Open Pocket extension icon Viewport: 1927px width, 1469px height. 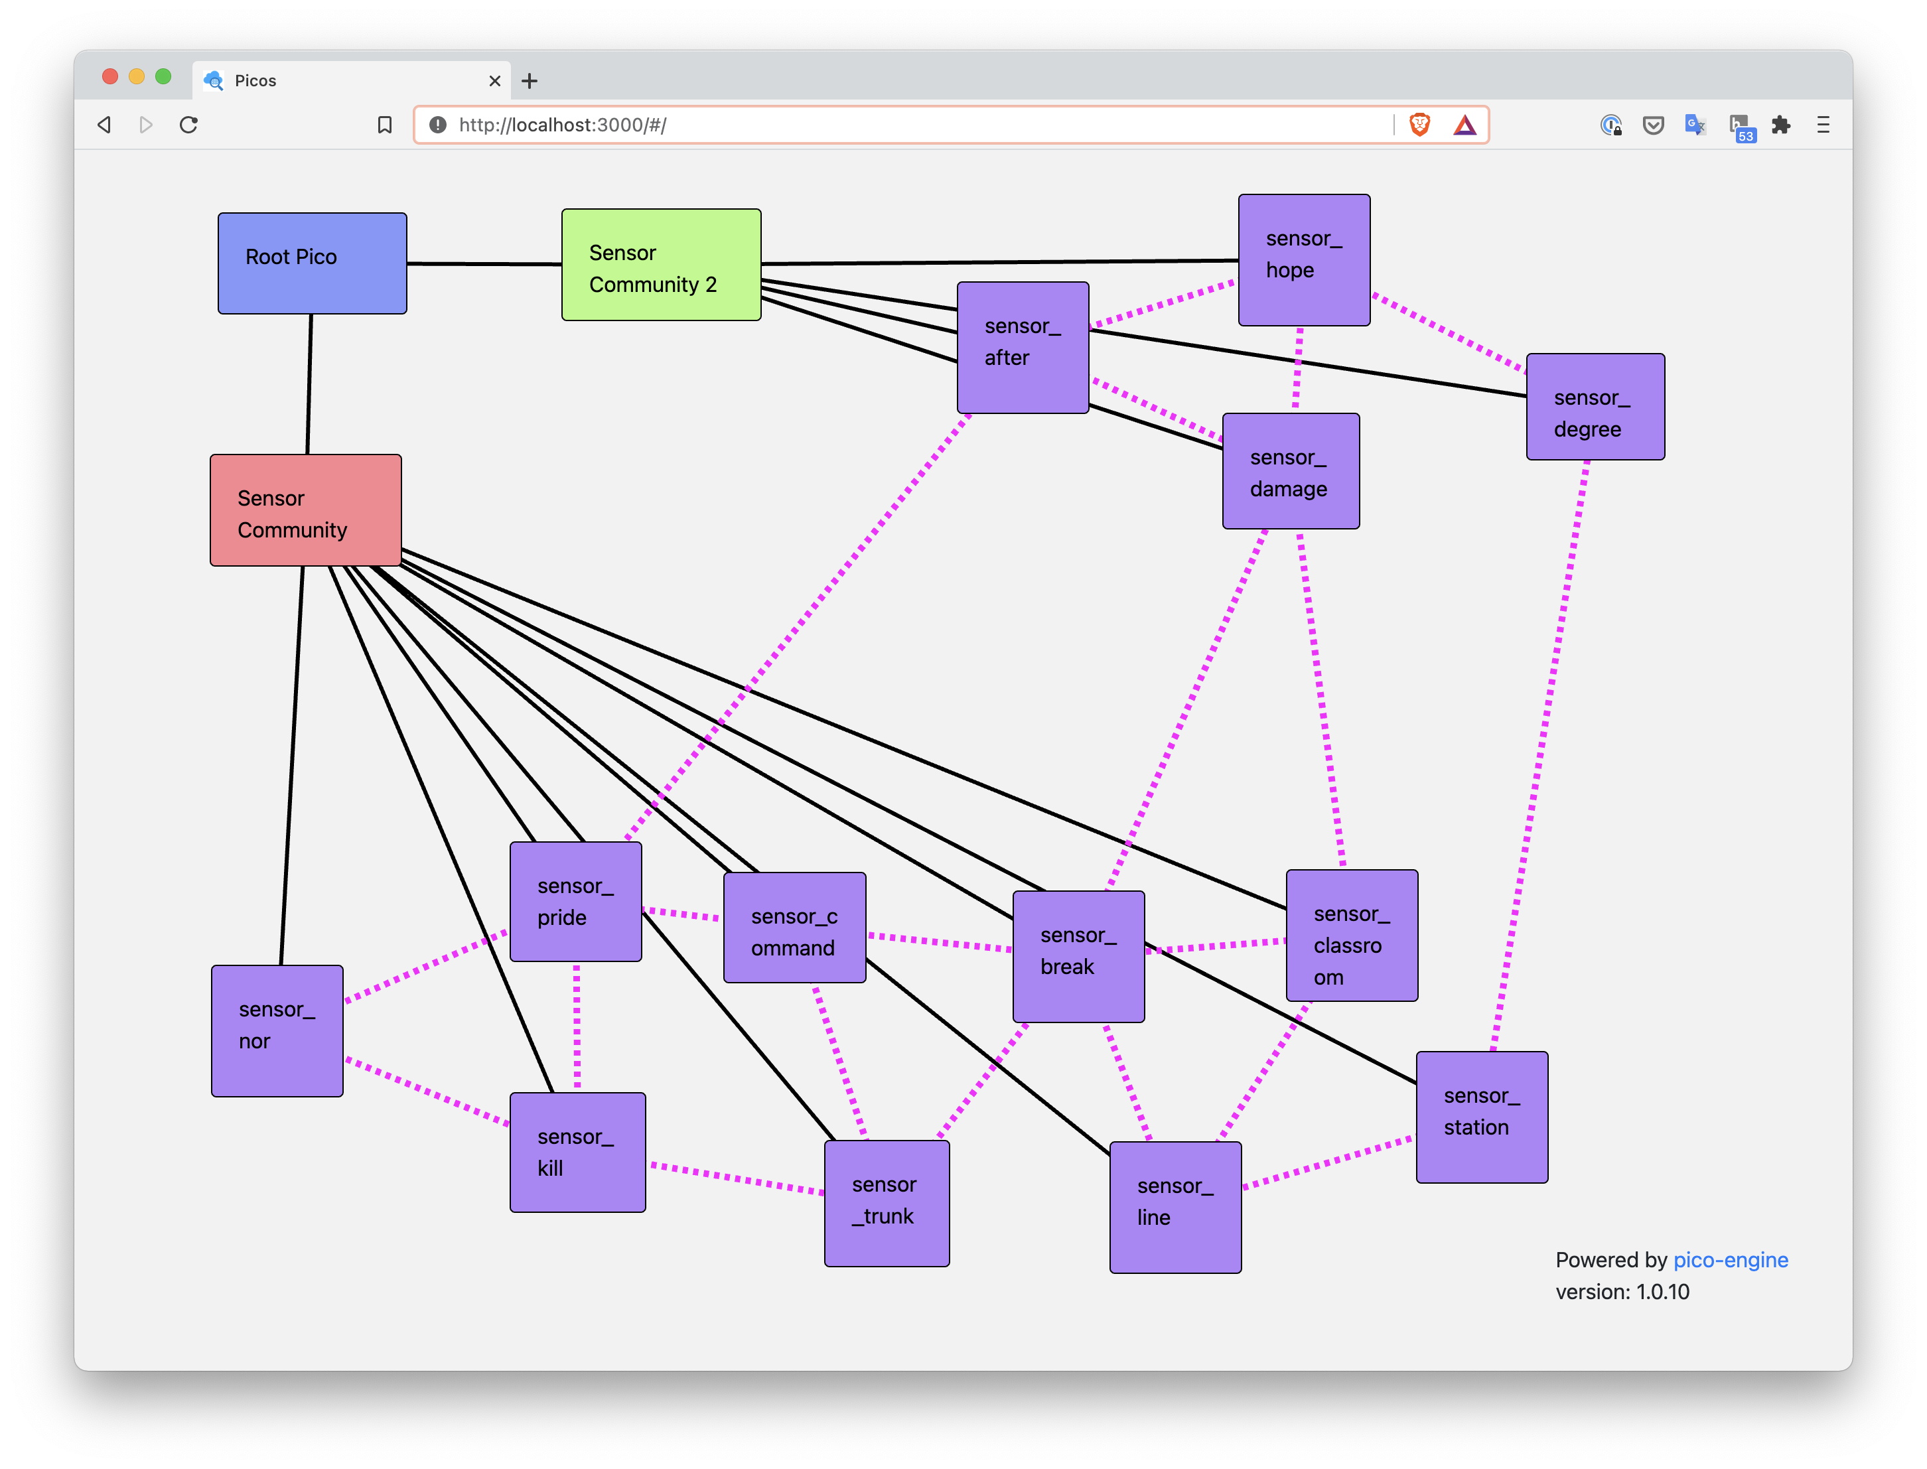coord(1654,125)
